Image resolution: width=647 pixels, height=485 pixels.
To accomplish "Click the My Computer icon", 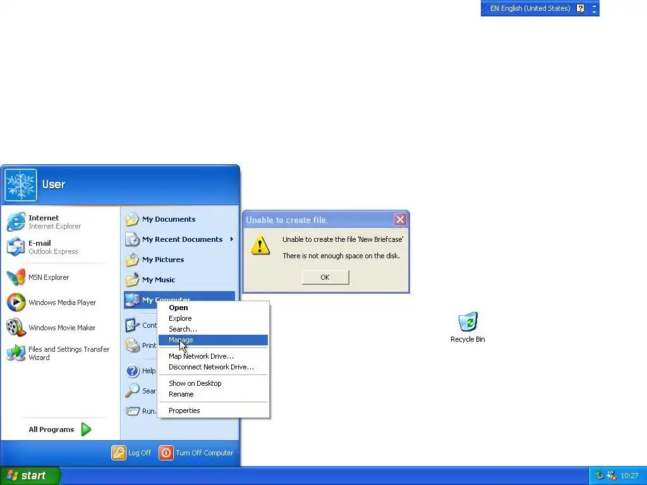I will pos(133,300).
